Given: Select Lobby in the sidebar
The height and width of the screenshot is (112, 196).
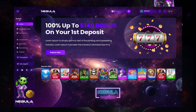Looking at the screenshot, I should [24, 24].
